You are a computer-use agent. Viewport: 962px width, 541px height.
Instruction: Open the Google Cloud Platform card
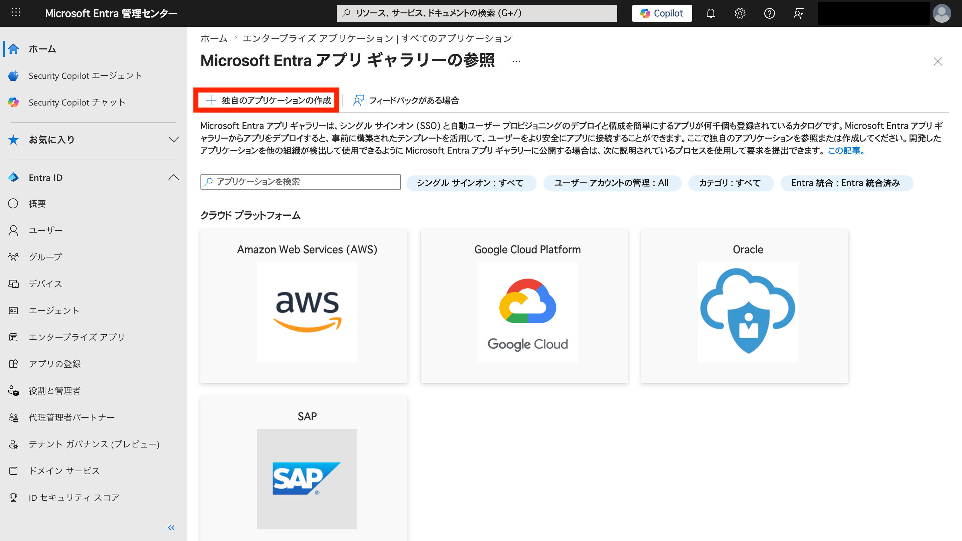pos(524,306)
